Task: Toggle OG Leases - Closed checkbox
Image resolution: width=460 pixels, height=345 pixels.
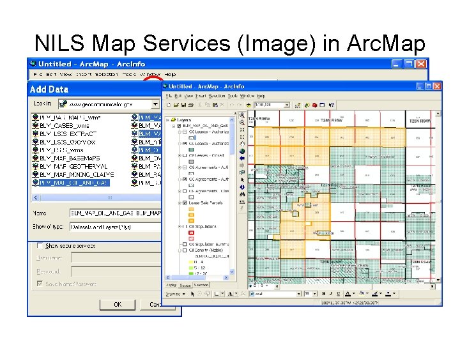Action: click(185, 155)
